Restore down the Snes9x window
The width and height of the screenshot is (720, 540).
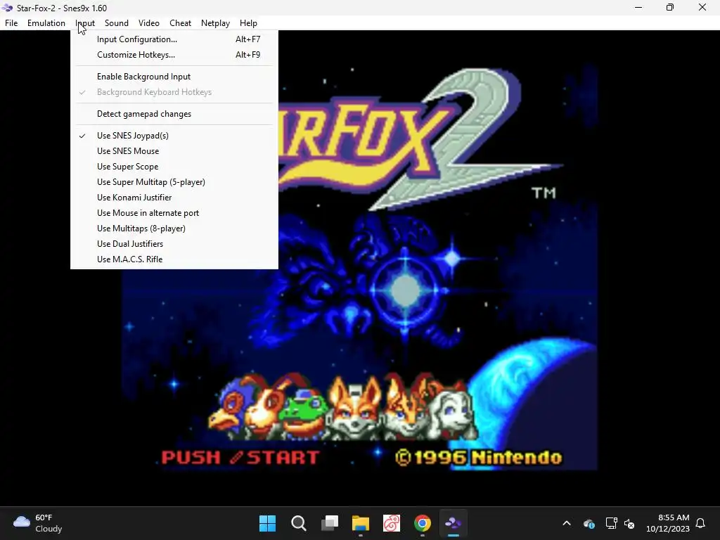point(670,7)
